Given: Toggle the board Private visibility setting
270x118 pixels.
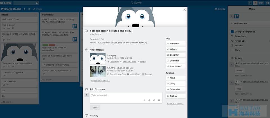Looking at the screenshot, I should [37, 9].
